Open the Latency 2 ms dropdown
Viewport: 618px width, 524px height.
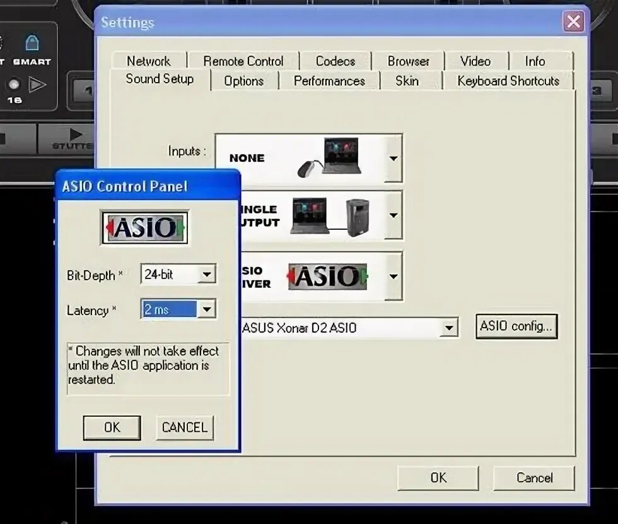207,309
